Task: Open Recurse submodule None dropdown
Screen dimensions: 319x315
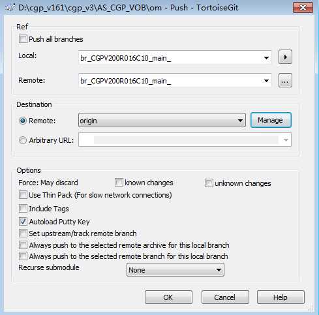Action: coord(175,270)
